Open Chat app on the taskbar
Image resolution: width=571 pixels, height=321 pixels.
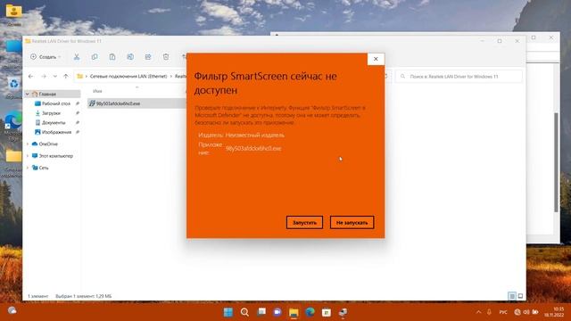277,312
